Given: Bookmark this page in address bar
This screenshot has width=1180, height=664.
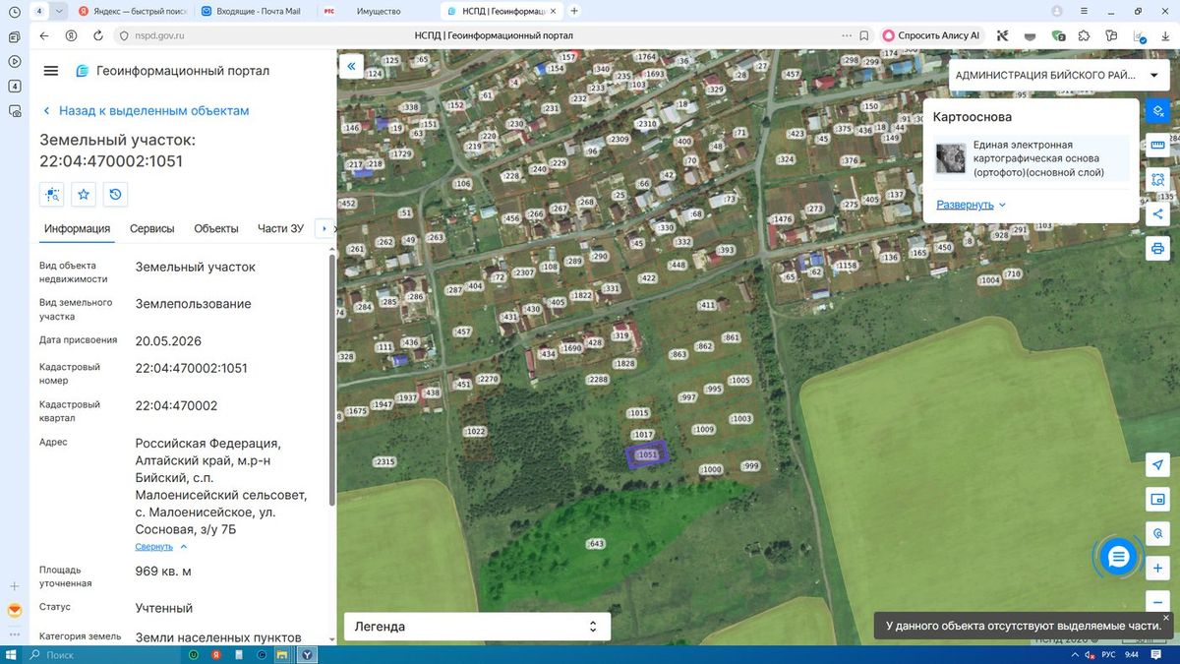Looking at the screenshot, I should 863,35.
